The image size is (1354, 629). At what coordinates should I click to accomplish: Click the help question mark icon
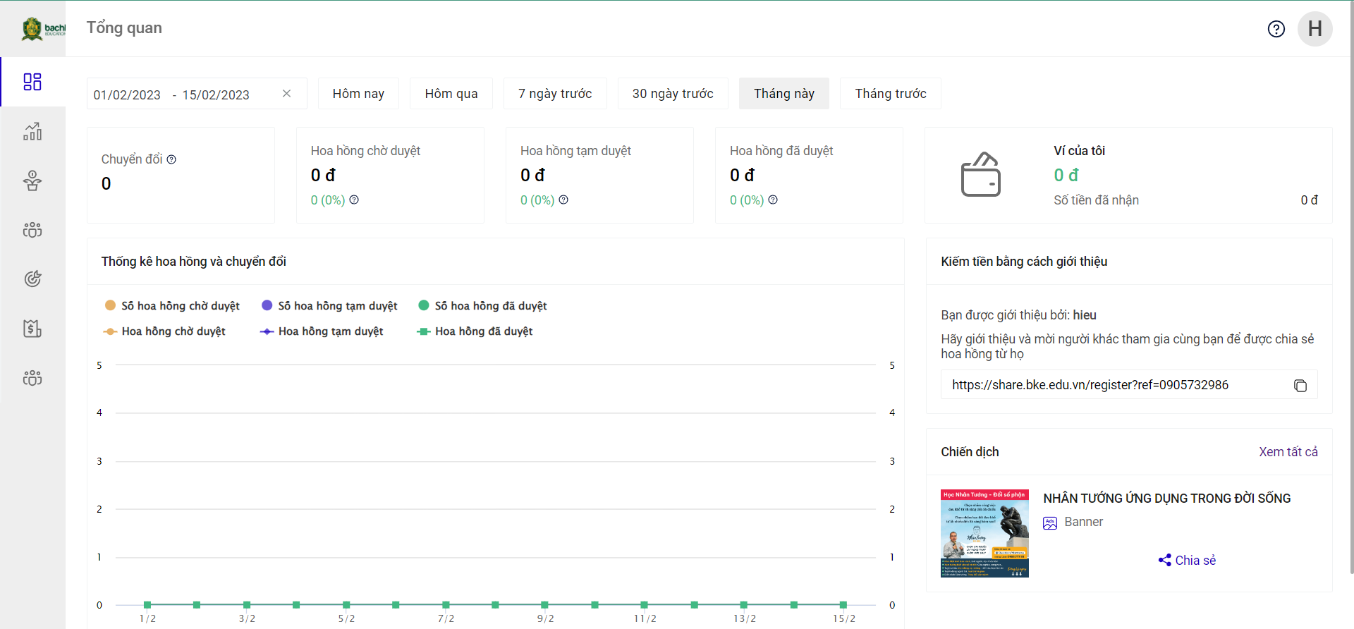[1276, 29]
